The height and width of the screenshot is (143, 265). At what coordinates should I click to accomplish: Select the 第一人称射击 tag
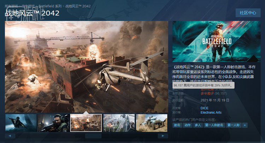[214, 125]
